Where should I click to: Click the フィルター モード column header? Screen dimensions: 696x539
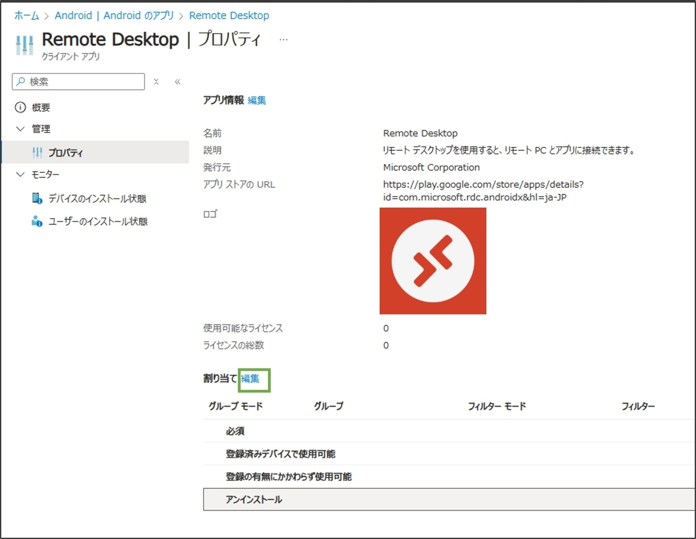[x=497, y=406]
